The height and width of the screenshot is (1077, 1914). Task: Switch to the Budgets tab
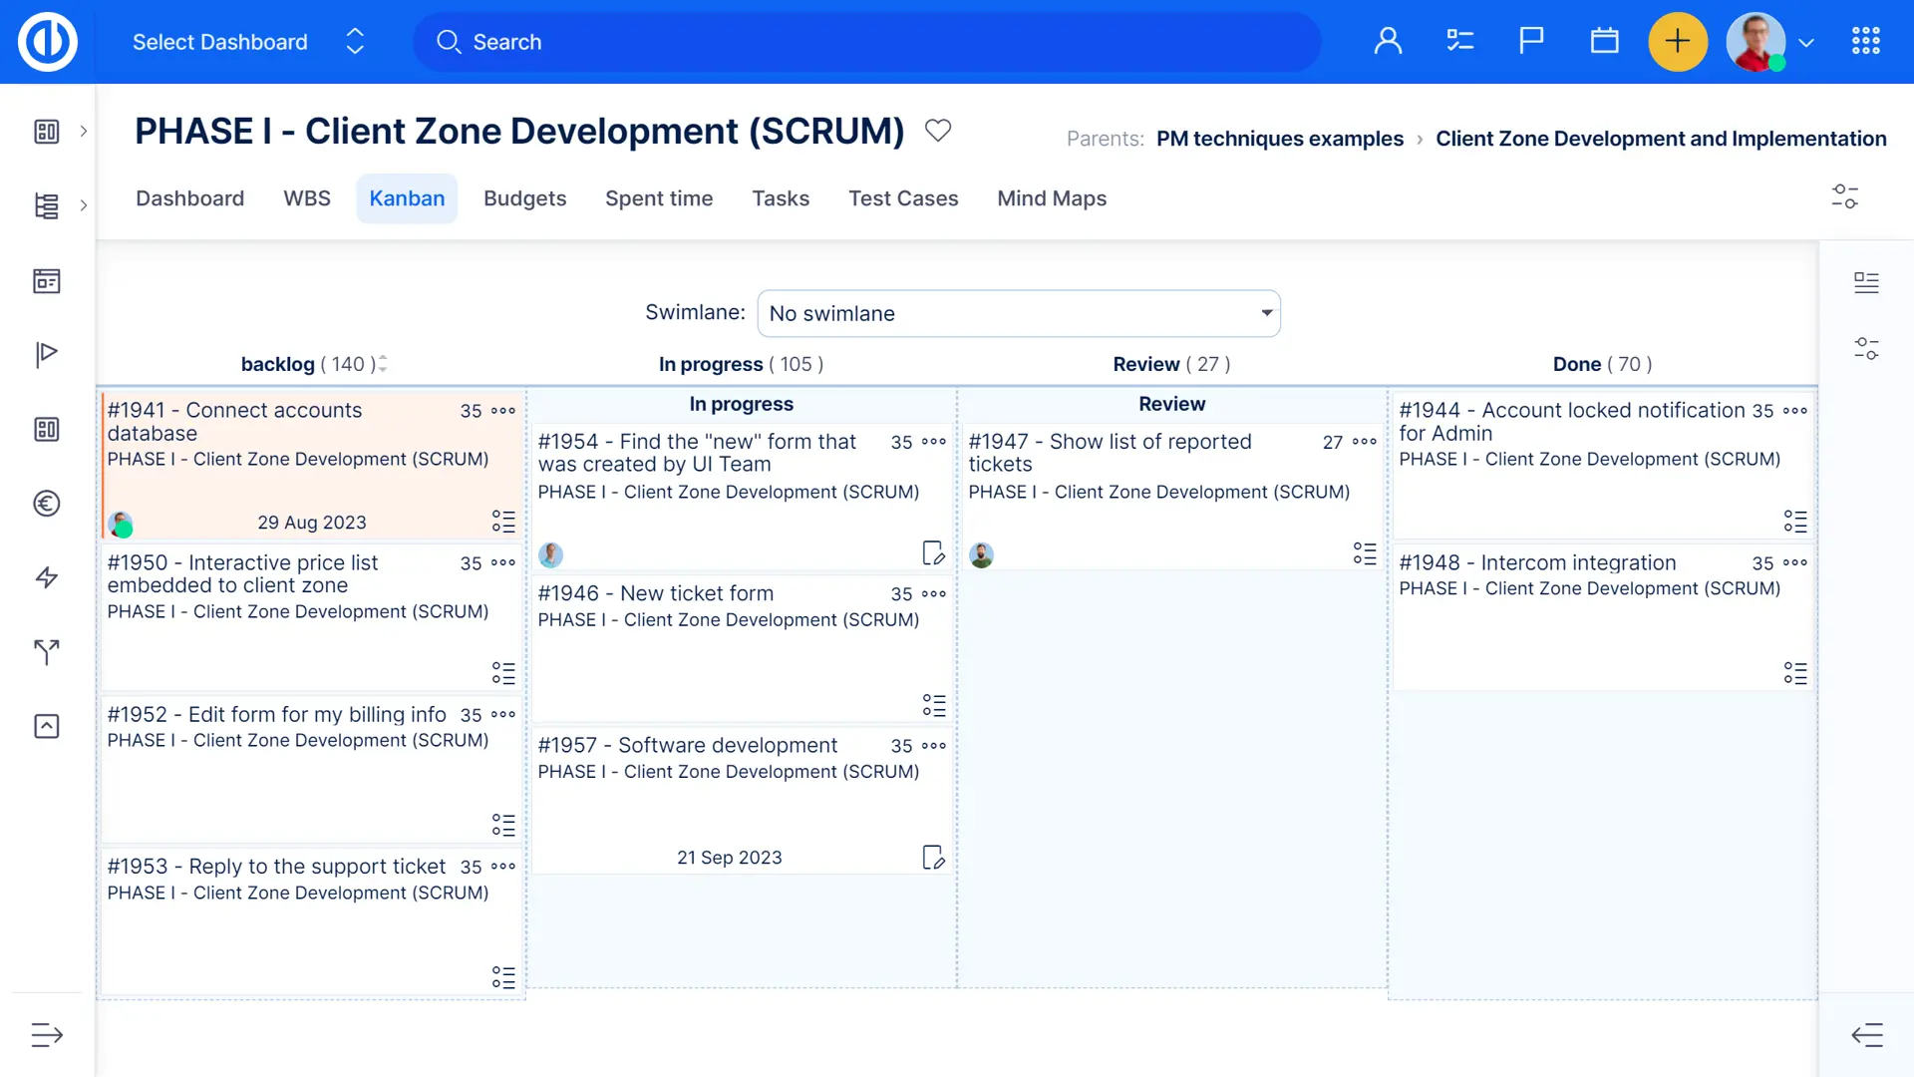coord(524,198)
